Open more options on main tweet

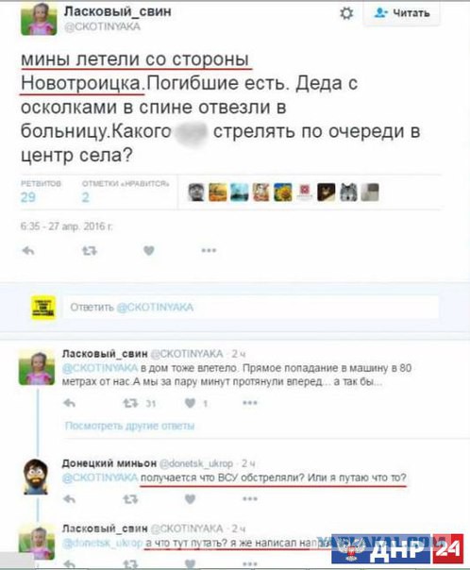point(209,250)
